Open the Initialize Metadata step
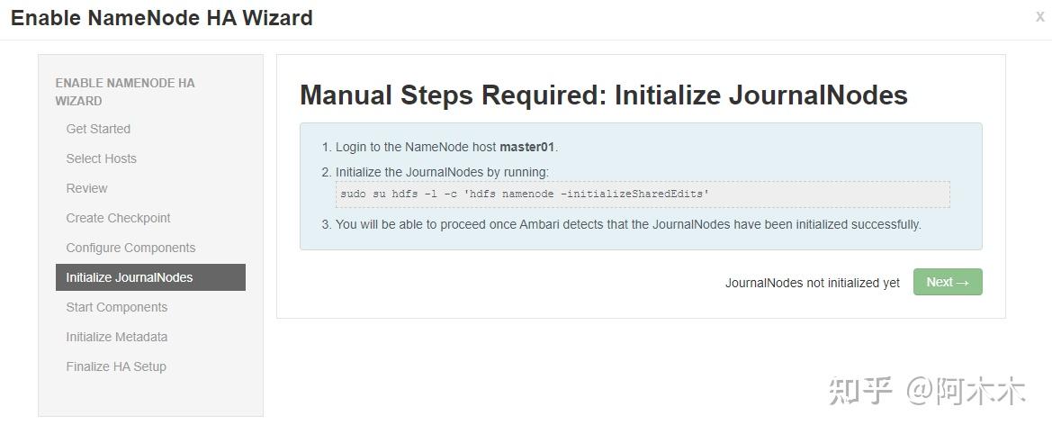This screenshot has height=434, width=1052. pos(116,337)
